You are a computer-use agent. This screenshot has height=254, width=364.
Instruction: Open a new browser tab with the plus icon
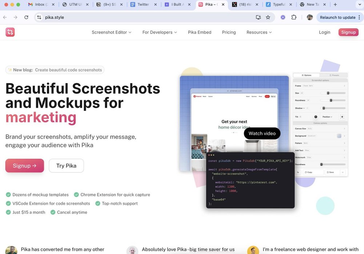pyautogui.click(x=335, y=5)
